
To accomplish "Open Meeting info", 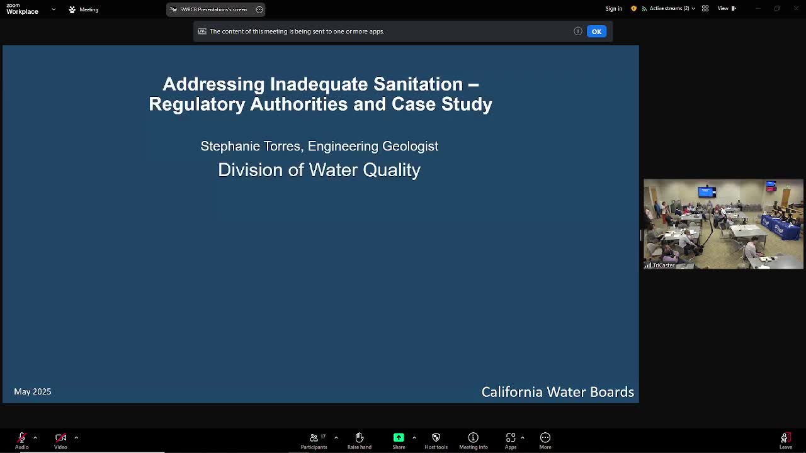I will point(474,440).
